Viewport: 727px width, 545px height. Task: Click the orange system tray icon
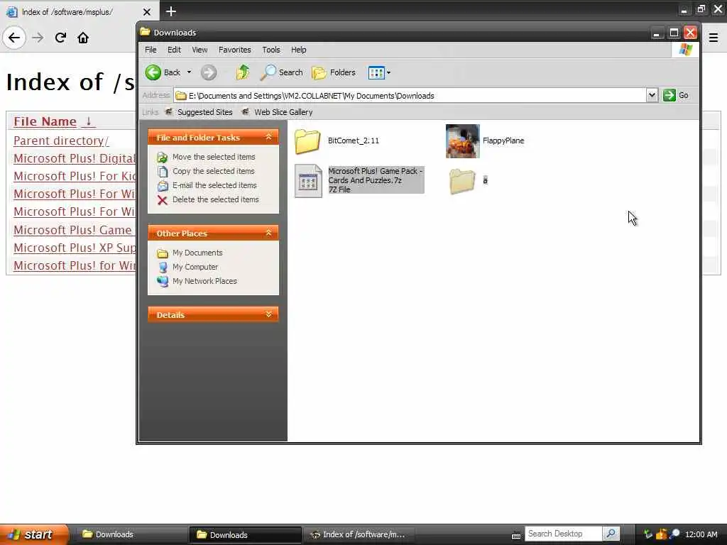pos(661,534)
